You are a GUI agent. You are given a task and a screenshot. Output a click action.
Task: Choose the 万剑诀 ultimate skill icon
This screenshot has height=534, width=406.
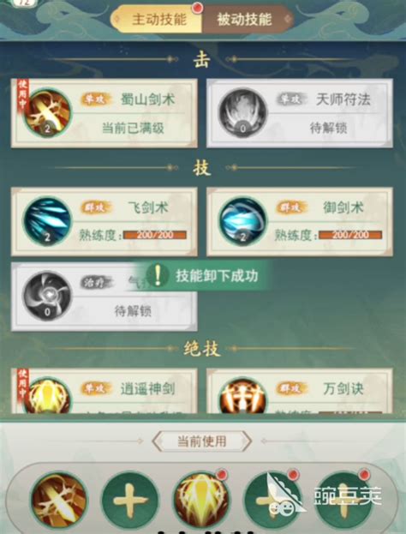[x=242, y=396]
